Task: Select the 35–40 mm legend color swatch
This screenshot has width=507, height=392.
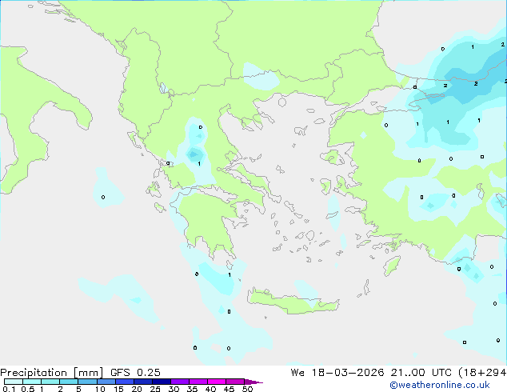Action: coord(198,382)
